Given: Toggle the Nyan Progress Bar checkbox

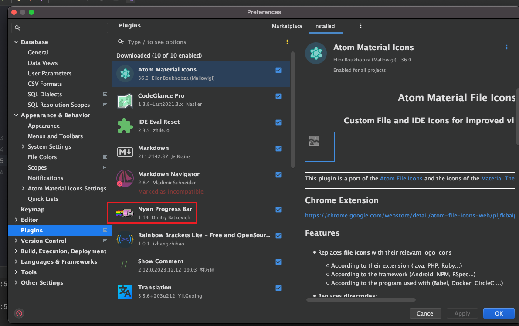Looking at the screenshot, I should (278, 210).
